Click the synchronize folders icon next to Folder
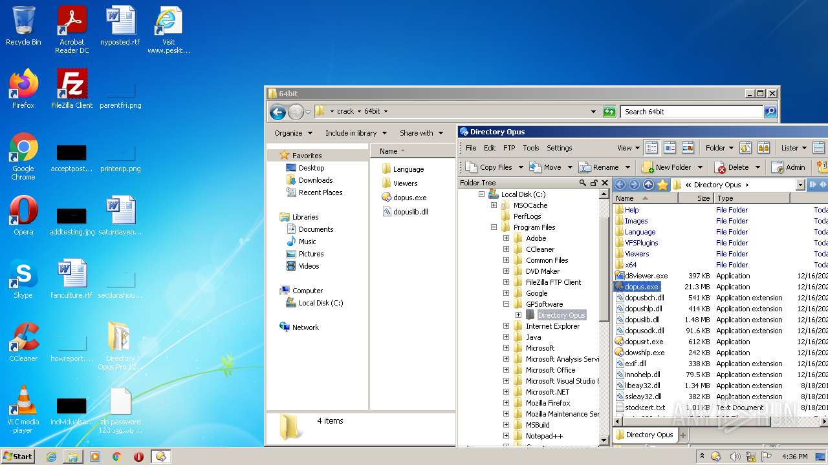 [745, 148]
